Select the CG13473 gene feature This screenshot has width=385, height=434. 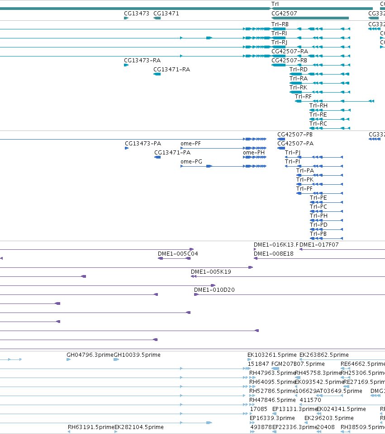[126, 18]
